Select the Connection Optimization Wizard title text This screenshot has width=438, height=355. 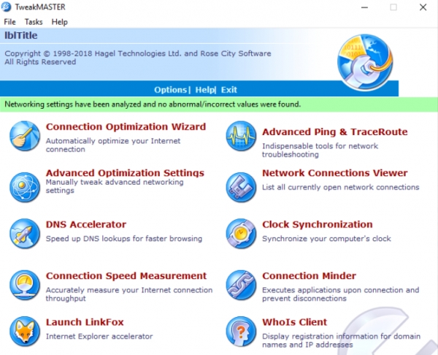(x=126, y=127)
